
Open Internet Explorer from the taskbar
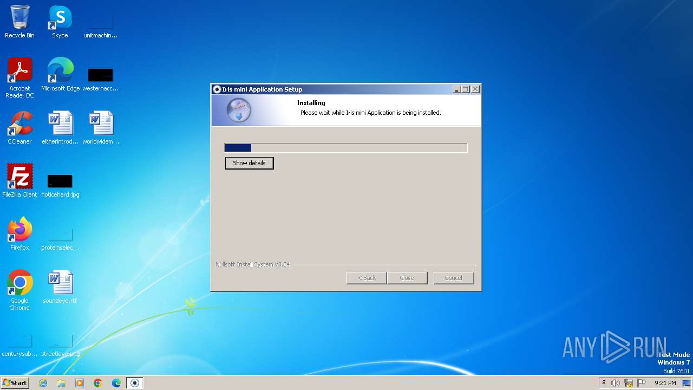pos(43,383)
